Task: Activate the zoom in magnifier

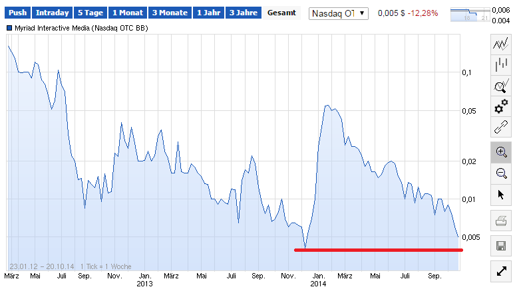Action: tap(501, 152)
